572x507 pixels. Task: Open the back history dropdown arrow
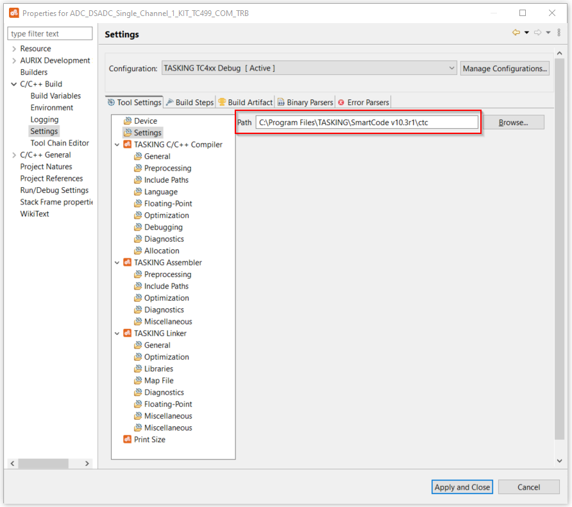click(526, 33)
